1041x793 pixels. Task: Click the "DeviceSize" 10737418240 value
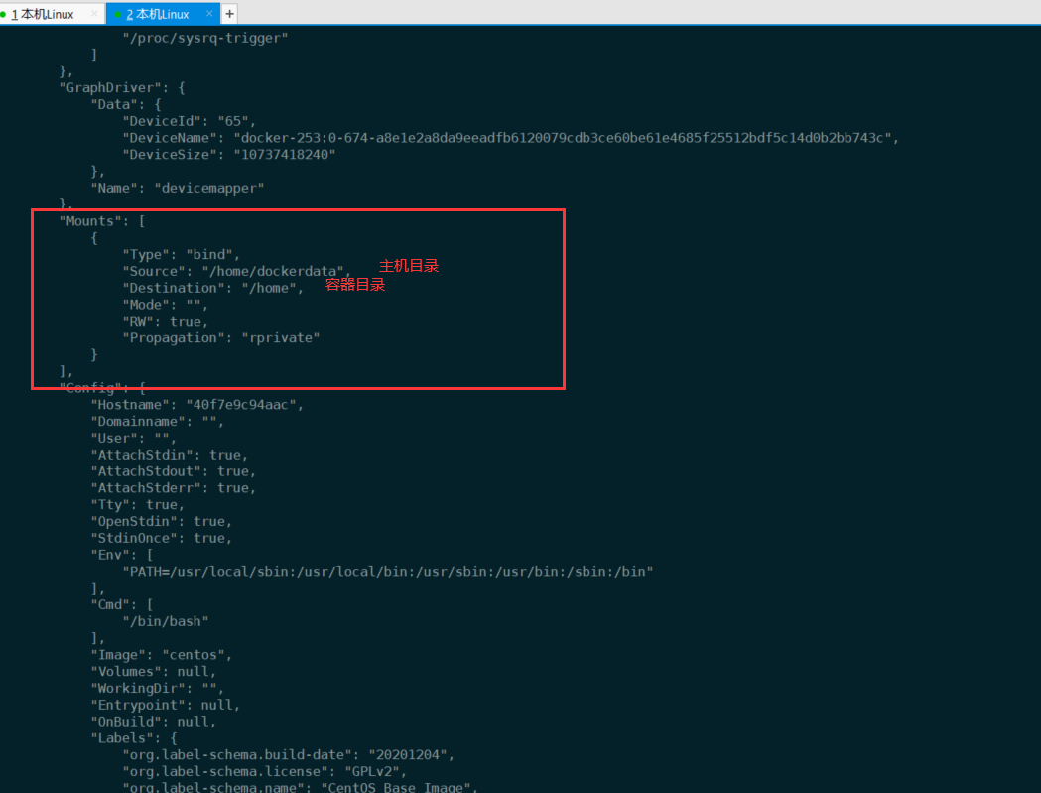click(x=284, y=154)
